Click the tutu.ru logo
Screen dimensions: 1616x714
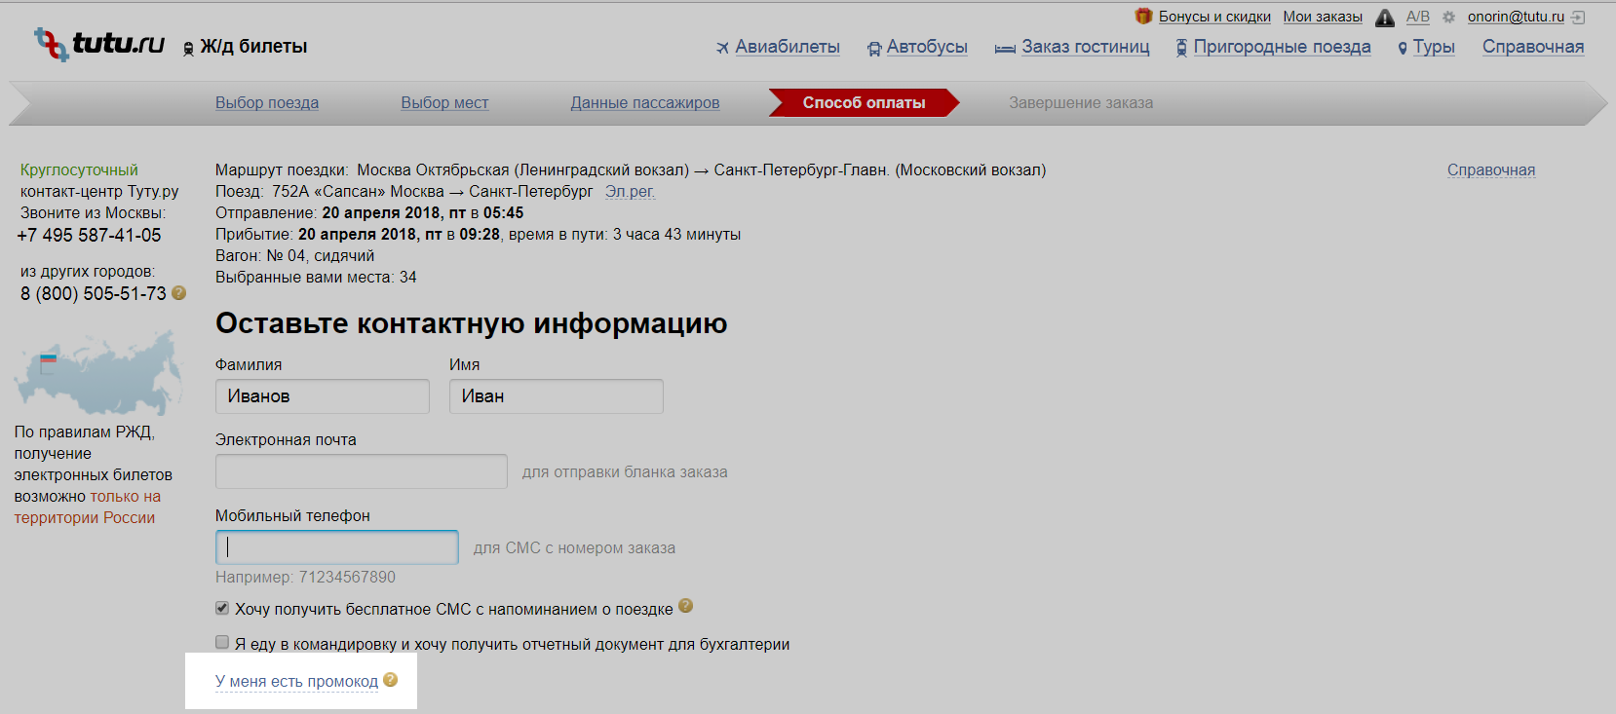click(x=99, y=44)
